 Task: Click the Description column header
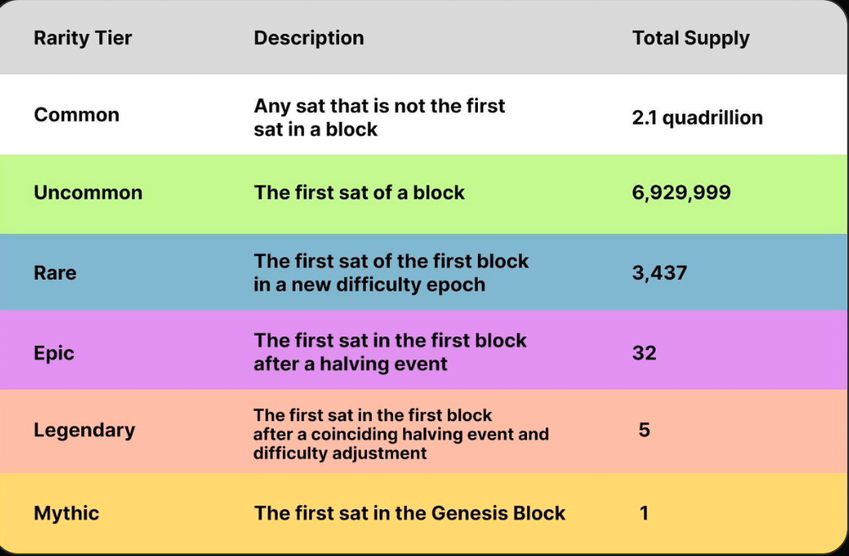click(x=308, y=38)
